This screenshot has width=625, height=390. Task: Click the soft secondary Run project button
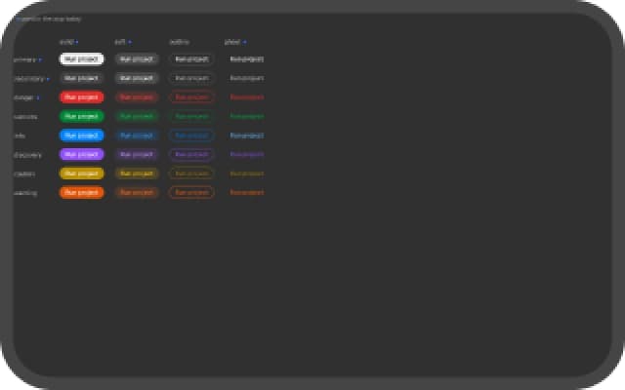(137, 78)
